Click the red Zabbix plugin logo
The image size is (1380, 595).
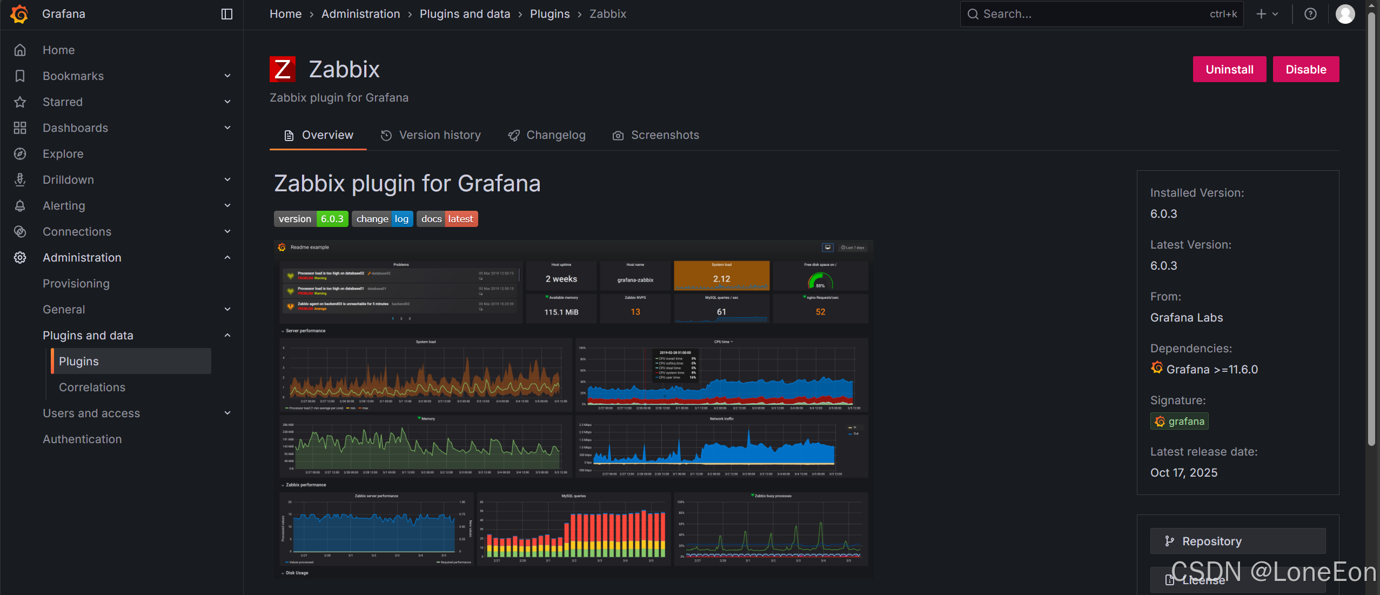pyautogui.click(x=283, y=69)
